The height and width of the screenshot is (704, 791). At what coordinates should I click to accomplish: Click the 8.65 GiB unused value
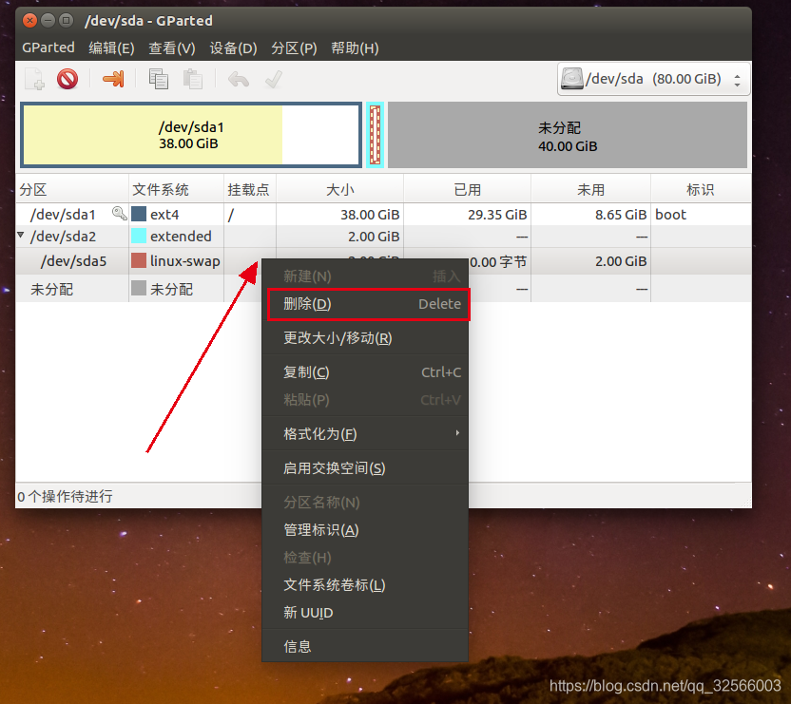(x=621, y=215)
